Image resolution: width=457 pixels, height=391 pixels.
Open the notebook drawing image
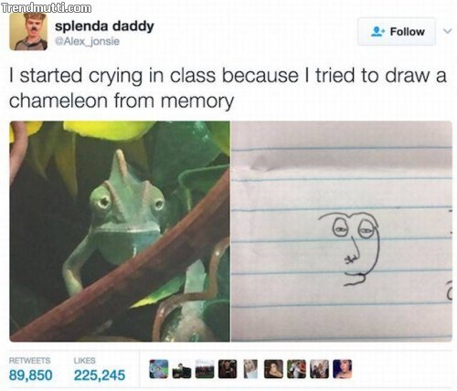(x=342, y=231)
